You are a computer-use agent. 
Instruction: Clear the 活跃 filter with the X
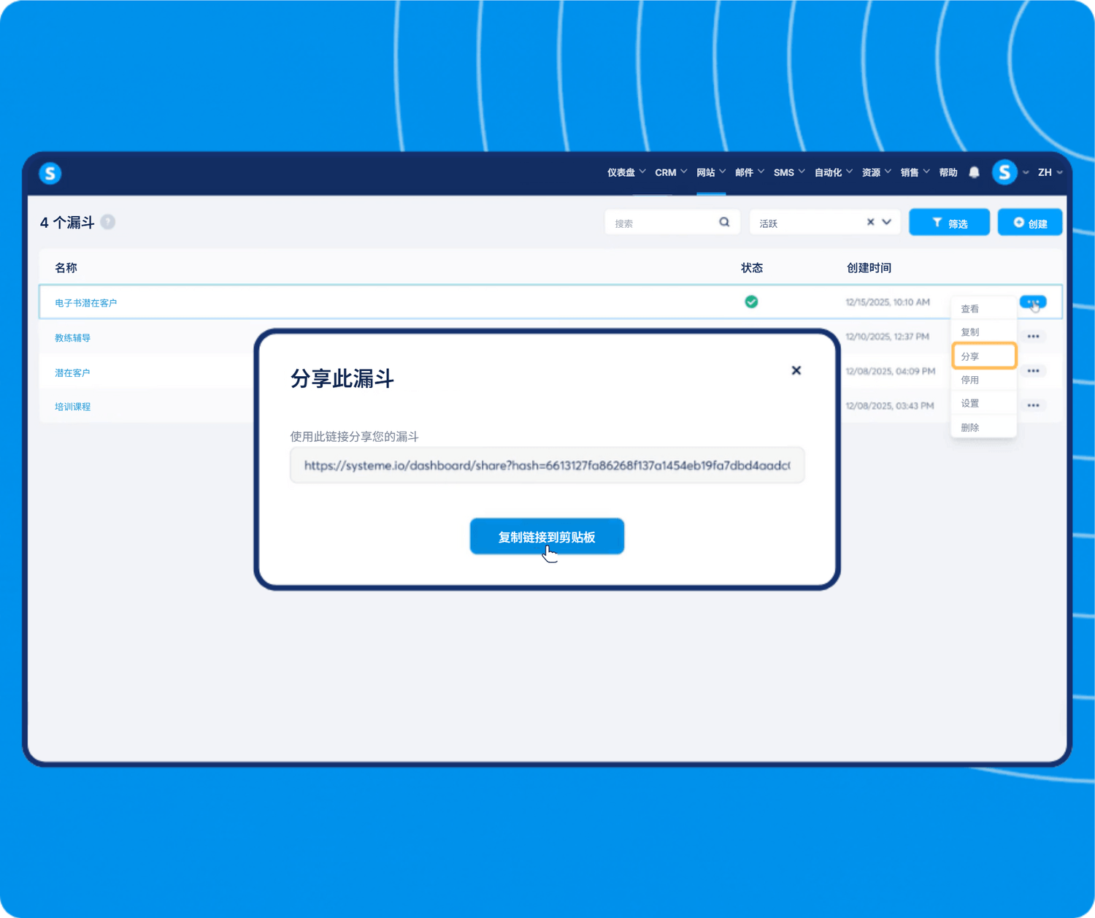coord(870,222)
